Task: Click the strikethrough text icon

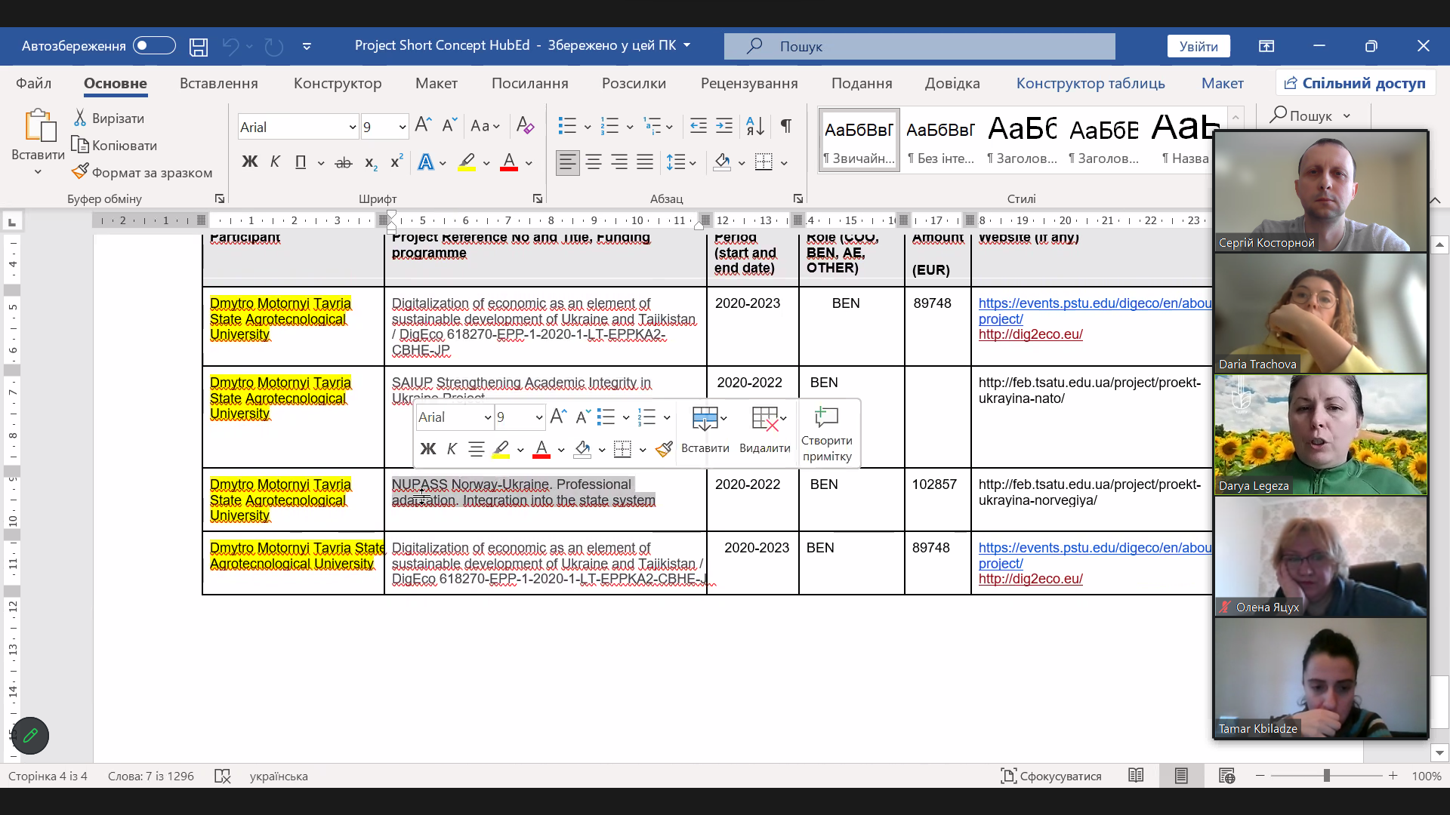Action: point(344,162)
